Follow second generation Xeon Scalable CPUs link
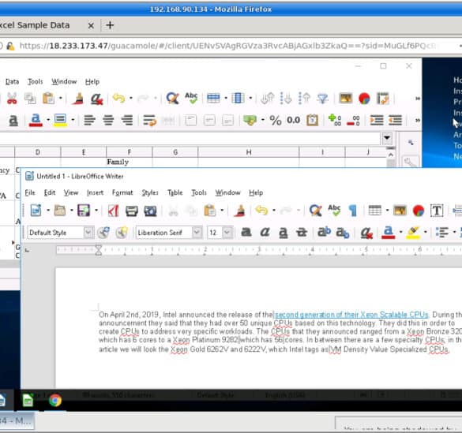The height and width of the screenshot is (433, 462). [351, 315]
